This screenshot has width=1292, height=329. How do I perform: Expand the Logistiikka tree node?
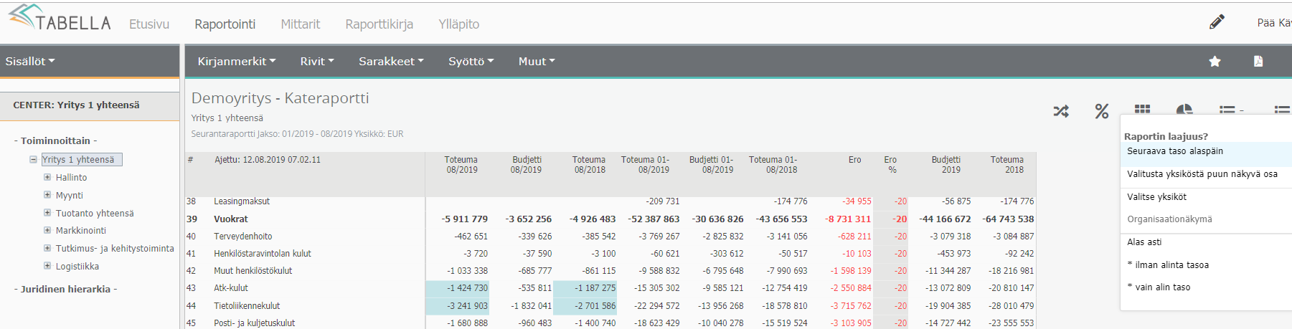tap(47, 266)
